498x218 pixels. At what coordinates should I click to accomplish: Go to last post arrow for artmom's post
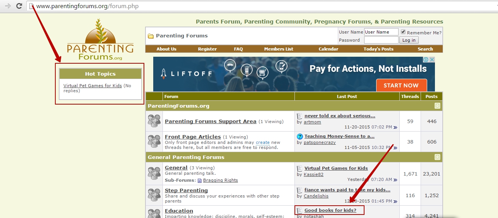pos(395,127)
